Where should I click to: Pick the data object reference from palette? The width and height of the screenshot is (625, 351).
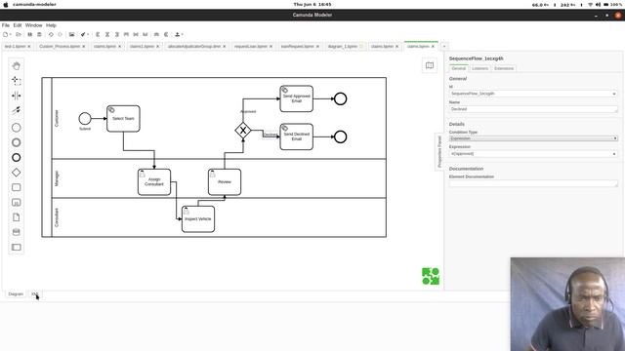tap(16, 217)
